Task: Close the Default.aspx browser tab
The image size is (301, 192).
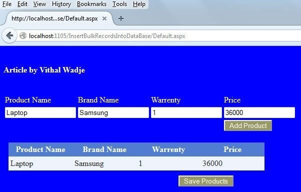Action: (x=104, y=18)
